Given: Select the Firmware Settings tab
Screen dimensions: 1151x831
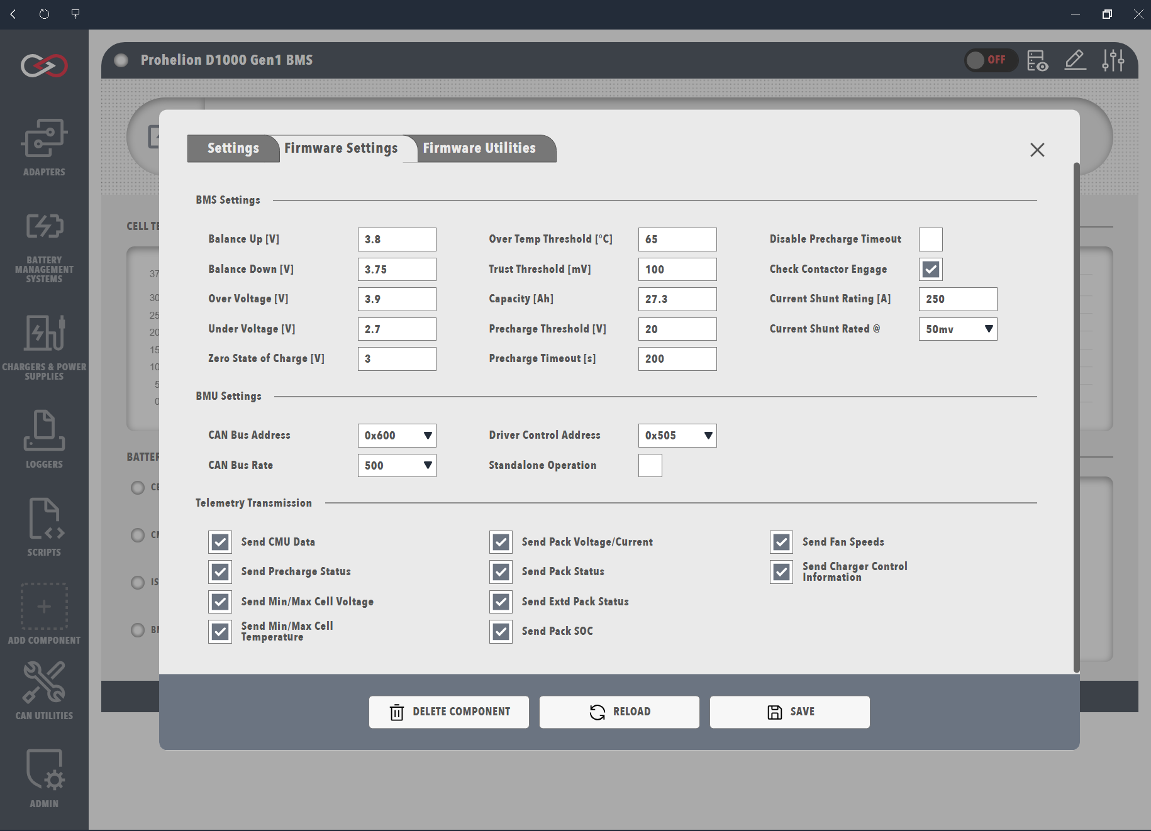Looking at the screenshot, I should (341, 148).
